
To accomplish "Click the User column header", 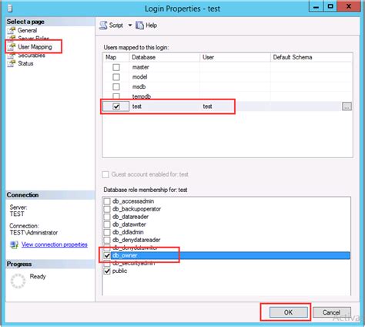I will click(x=235, y=57).
